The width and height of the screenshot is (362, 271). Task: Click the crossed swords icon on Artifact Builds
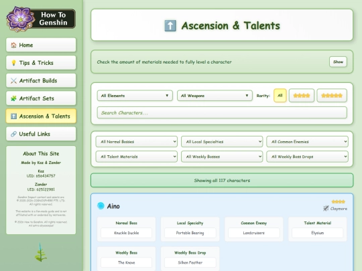(x=13, y=81)
